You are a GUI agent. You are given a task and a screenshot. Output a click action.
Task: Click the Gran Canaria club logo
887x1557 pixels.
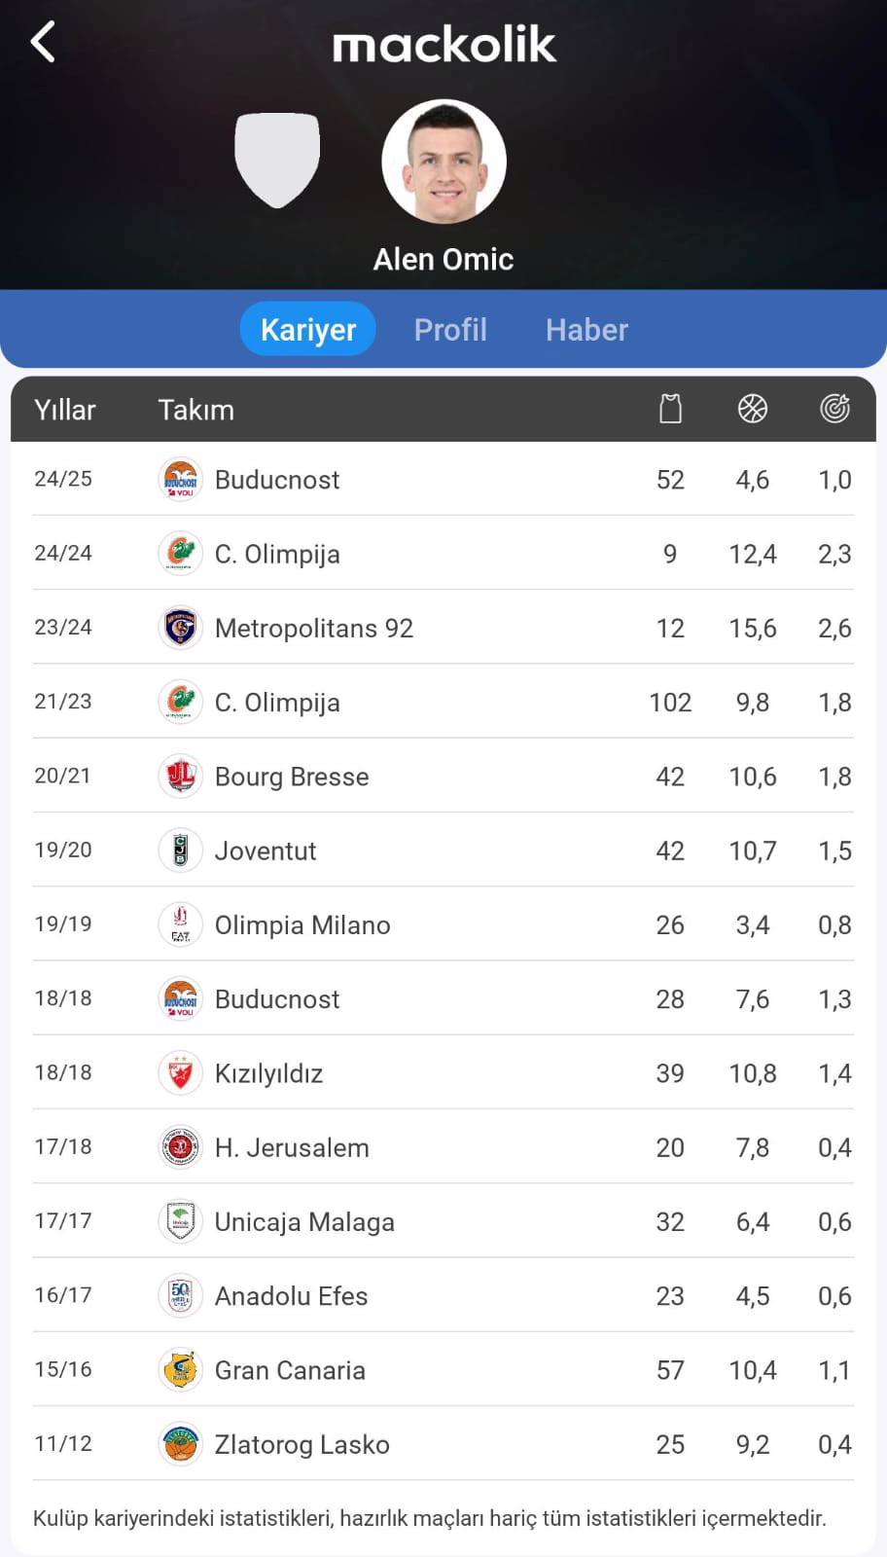(181, 1369)
